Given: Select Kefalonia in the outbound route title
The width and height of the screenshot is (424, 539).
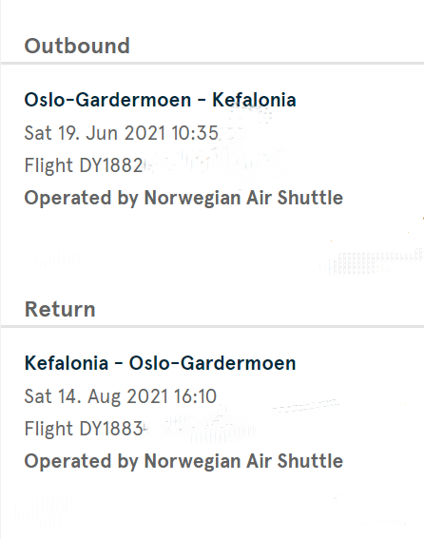Looking at the screenshot, I should [254, 100].
